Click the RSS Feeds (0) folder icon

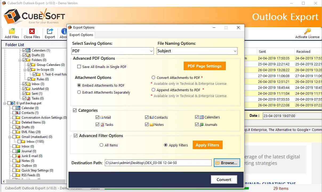click(18, 175)
